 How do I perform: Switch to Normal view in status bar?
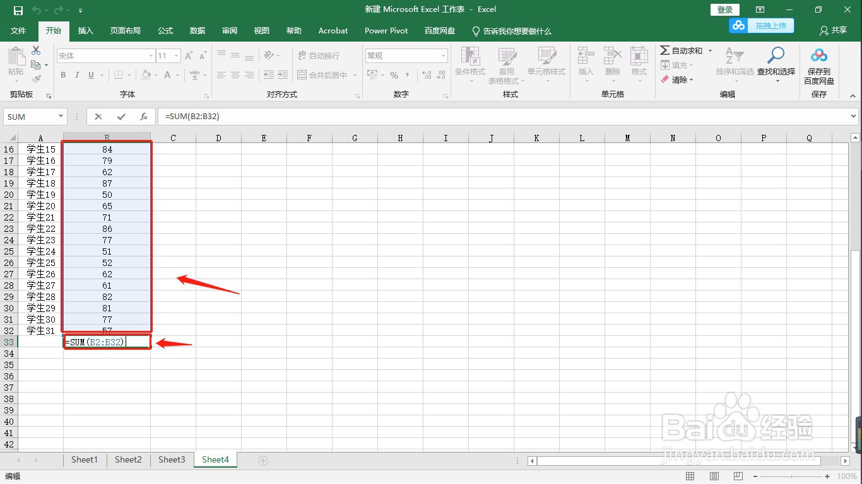690,476
